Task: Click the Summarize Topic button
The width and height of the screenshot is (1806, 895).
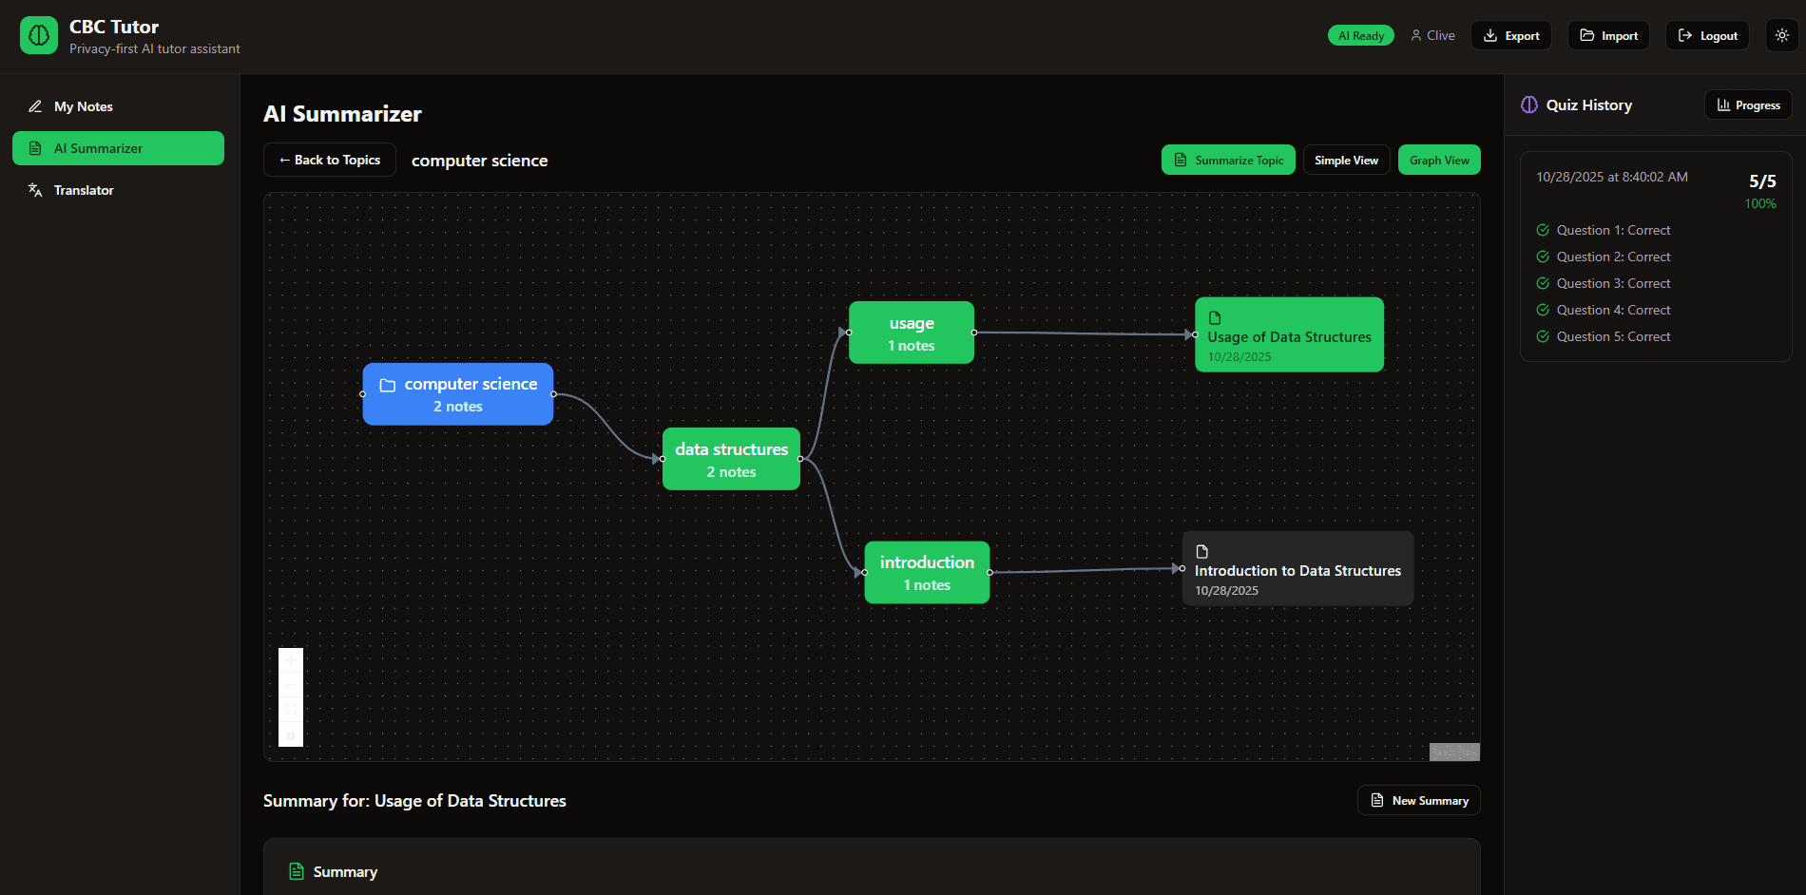Action: (x=1228, y=161)
